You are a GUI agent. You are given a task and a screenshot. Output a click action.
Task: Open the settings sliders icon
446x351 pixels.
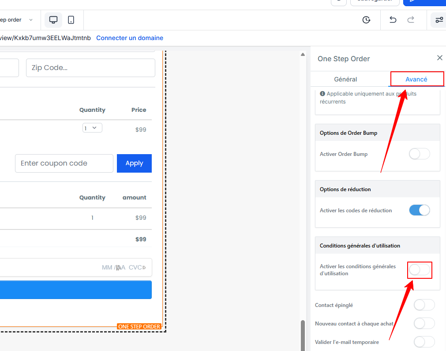coord(439,20)
